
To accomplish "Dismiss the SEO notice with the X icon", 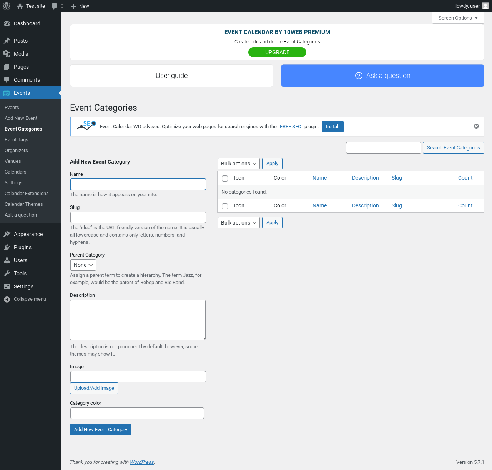I will [476, 126].
